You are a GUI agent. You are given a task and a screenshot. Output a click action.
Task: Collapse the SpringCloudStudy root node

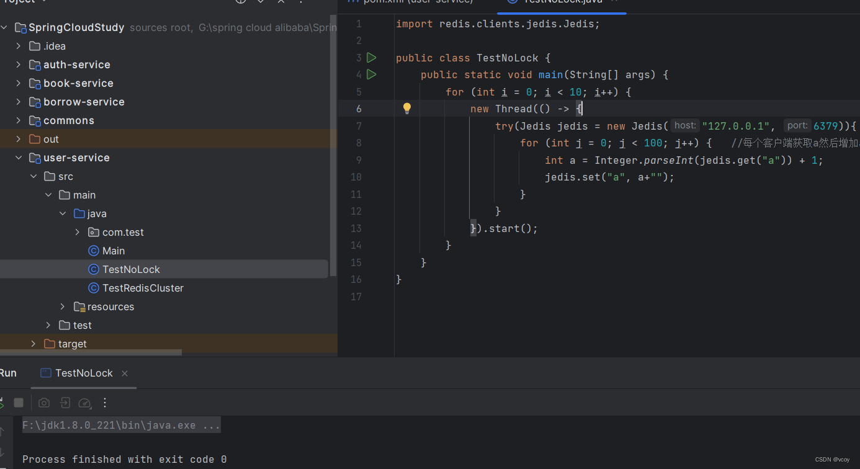pyautogui.click(x=4, y=27)
